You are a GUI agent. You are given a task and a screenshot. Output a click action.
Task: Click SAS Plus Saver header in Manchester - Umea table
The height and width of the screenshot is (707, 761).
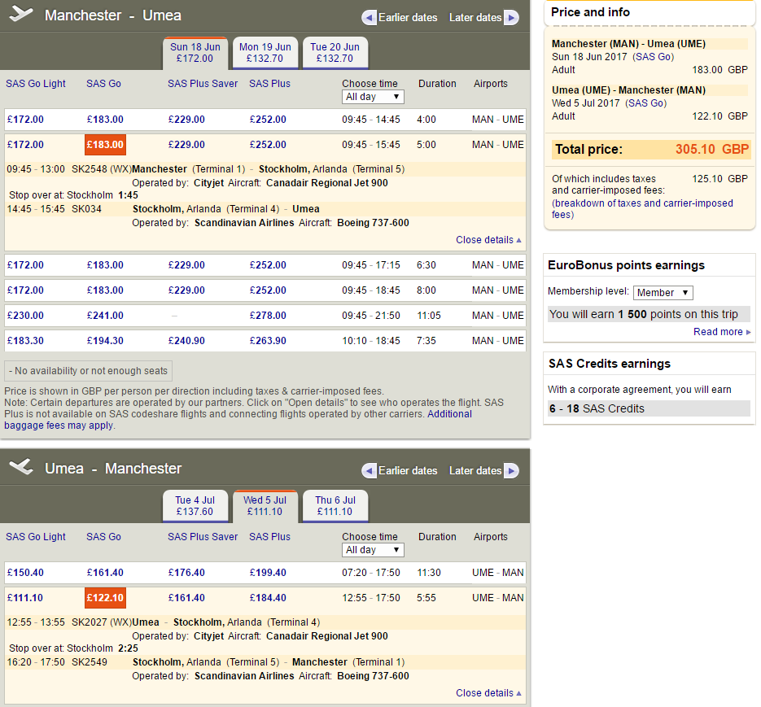pyautogui.click(x=203, y=84)
